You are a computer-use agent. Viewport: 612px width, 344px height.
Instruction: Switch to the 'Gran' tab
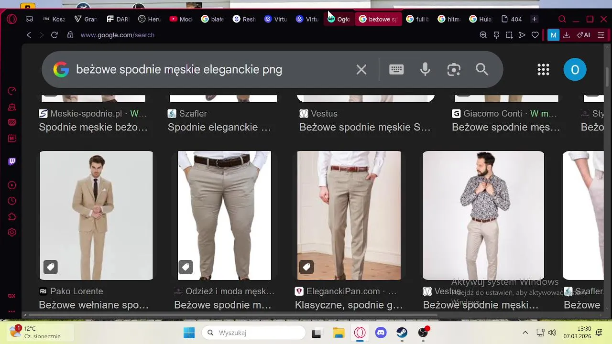[86, 19]
